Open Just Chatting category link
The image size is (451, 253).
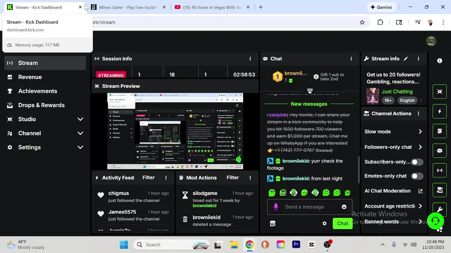(397, 92)
